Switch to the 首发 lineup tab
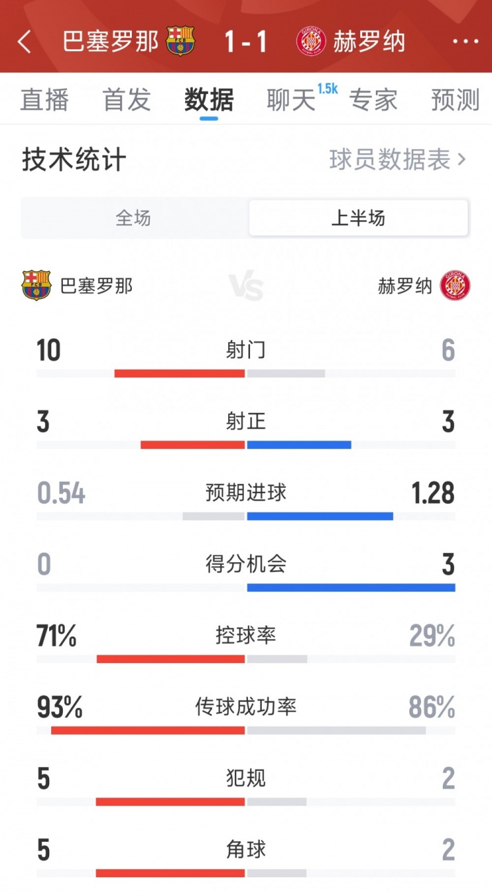Viewport: 492px width, 893px height. point(127,100)
